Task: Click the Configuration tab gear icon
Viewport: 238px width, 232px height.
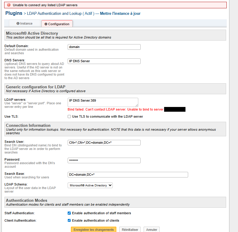Action: (x=46, y=24)
